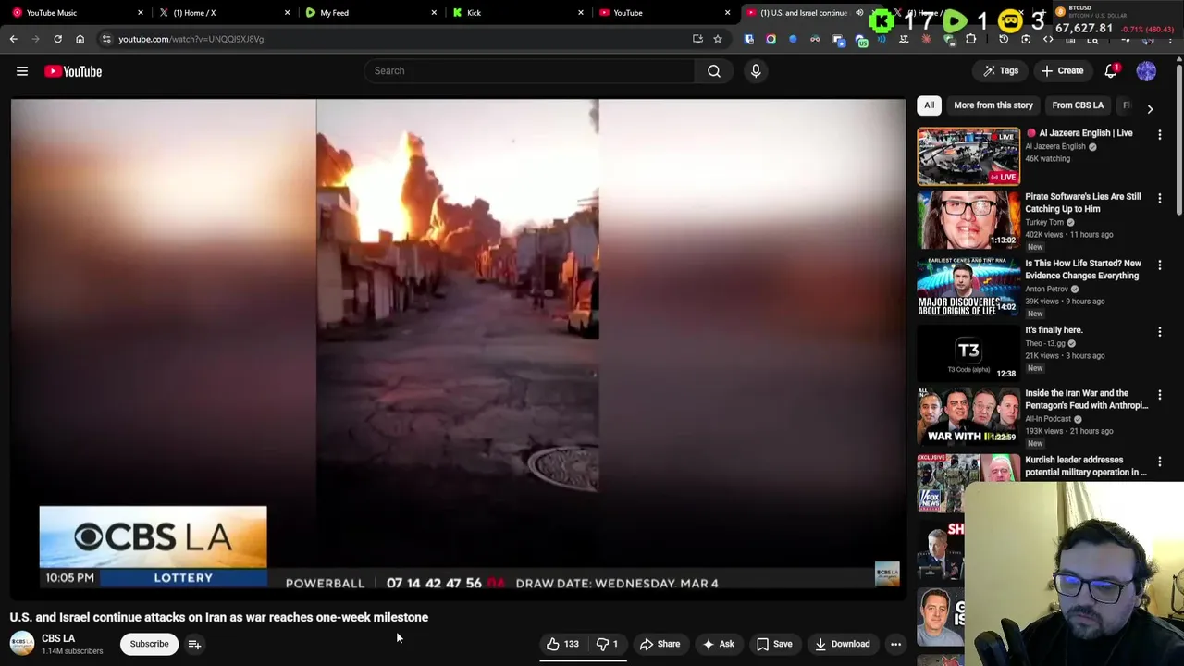Open the Al Jazeera English live thumbnail
Screen dimensions: 1184x666
[x=968, y=156]
